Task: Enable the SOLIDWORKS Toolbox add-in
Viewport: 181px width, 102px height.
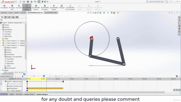Action: point(54,7)
